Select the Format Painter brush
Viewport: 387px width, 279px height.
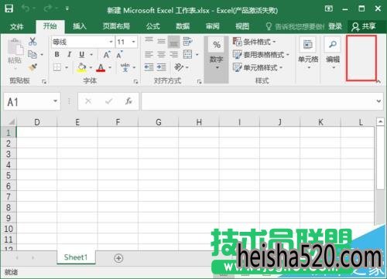click(33, 67)
